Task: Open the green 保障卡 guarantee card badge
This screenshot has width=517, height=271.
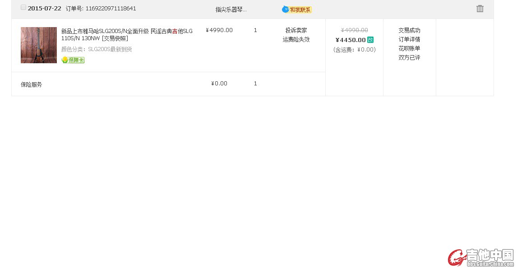Action: point(73,60)
